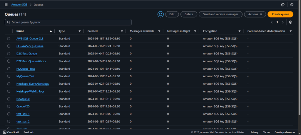Screen dimensions: 301x135
Task: Select Netskope-WebTxnlogs radio button
Action: point(9,91)
